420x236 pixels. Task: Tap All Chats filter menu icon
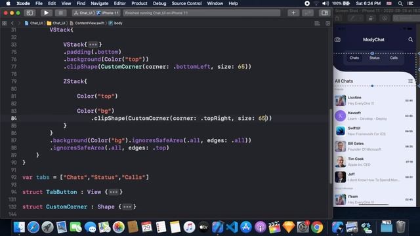pyautogui.click(x=410, y=81)
